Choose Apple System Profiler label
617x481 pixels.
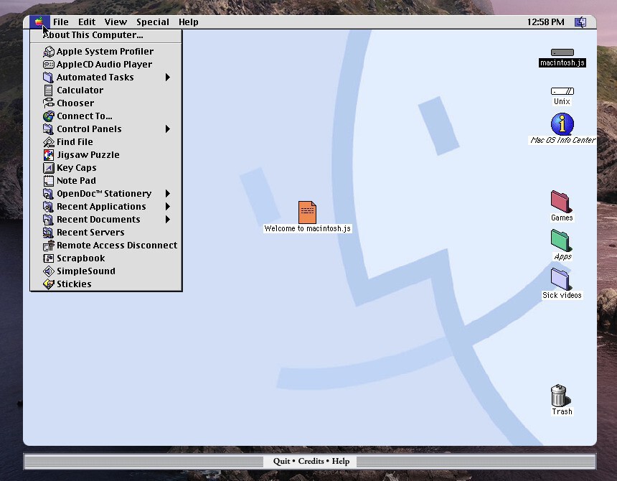tap(105, 52)
